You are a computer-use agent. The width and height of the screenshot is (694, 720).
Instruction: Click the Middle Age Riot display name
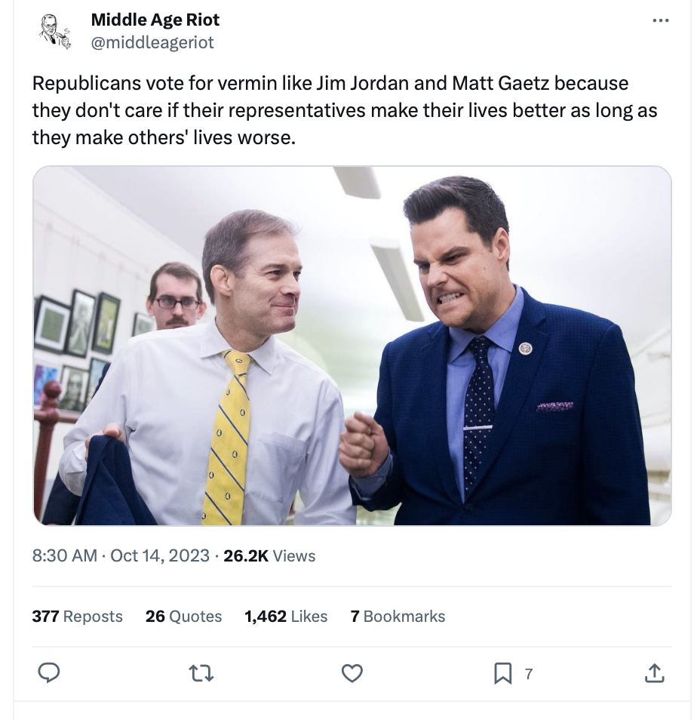(155, 20)
